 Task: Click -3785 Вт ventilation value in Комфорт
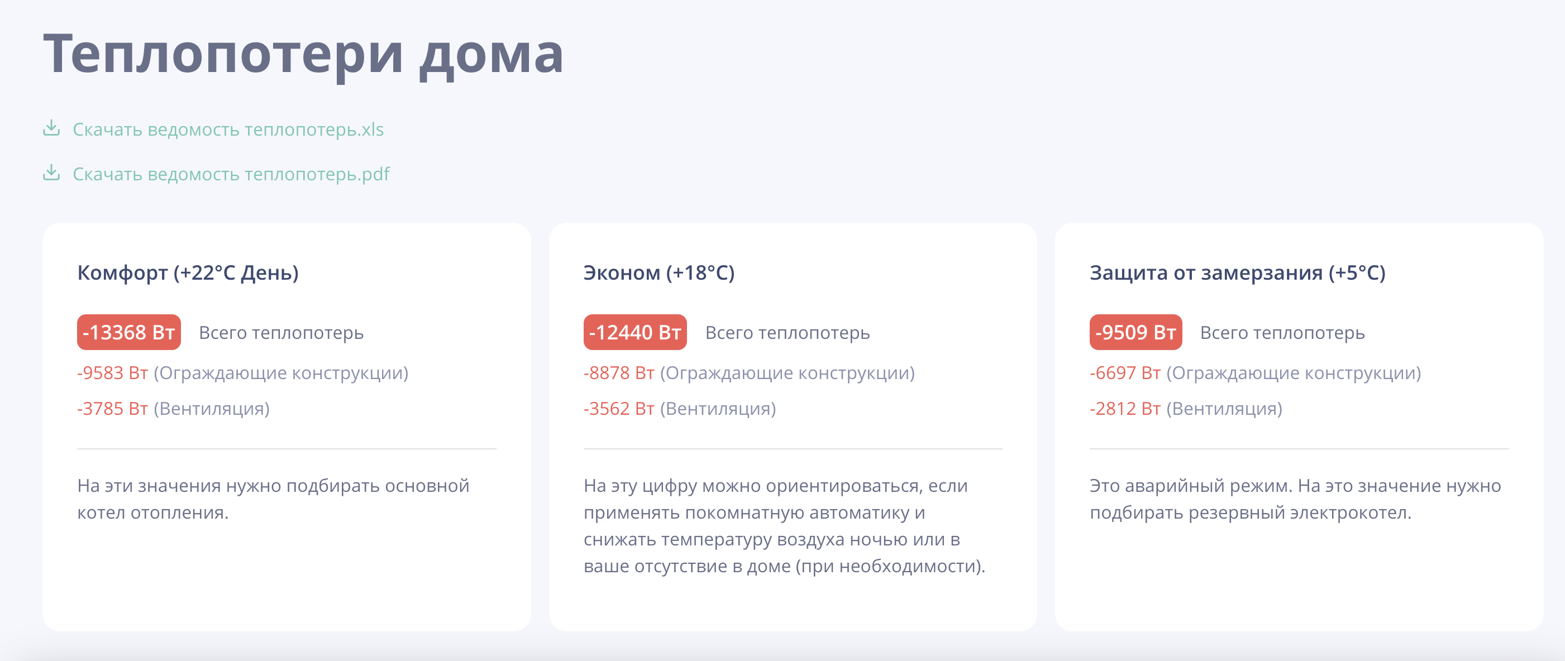[112, 409]
